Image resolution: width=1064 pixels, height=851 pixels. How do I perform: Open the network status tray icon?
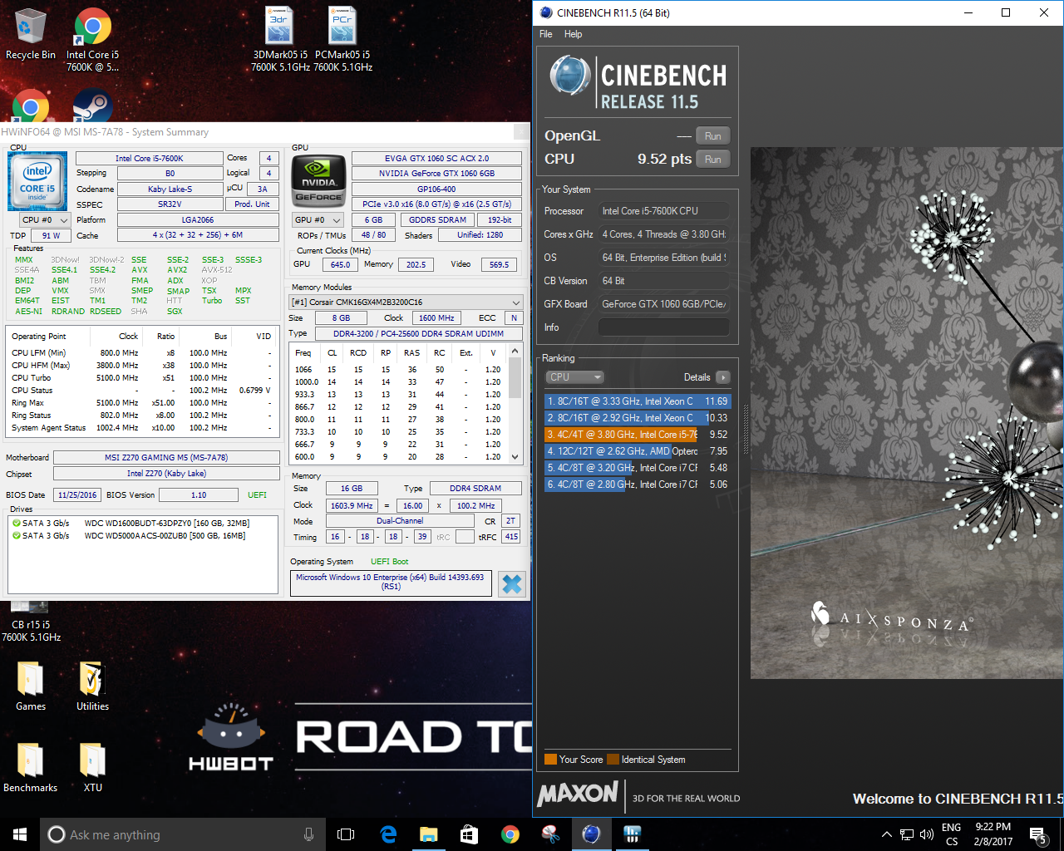906,834
